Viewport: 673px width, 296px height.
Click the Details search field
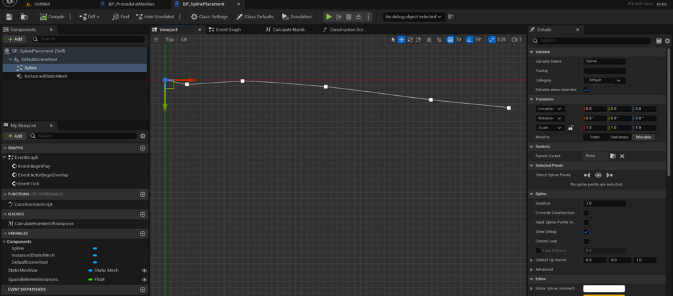pos(592,40)
